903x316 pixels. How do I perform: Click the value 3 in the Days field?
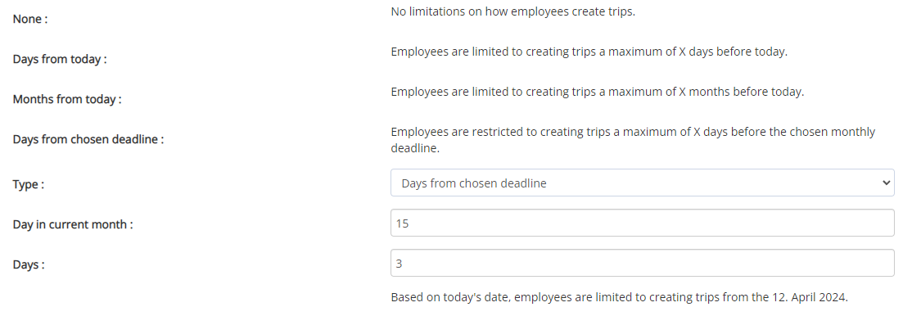pyautogui.click(x=400, y=263)
